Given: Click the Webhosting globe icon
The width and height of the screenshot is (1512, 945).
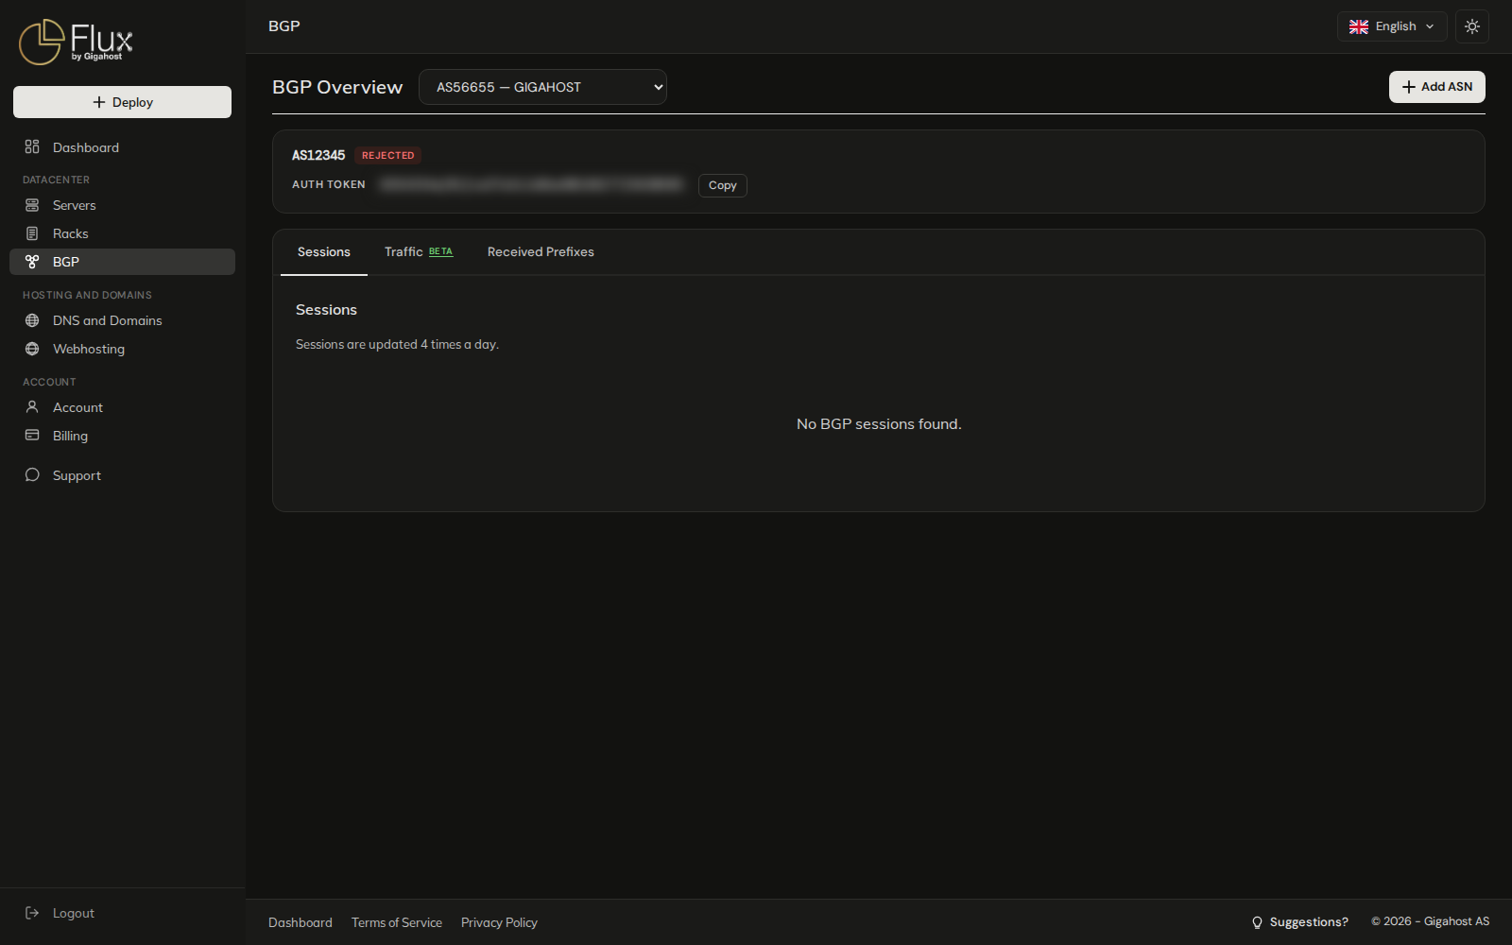Looking at the screenshot, I should coord(32,349).
